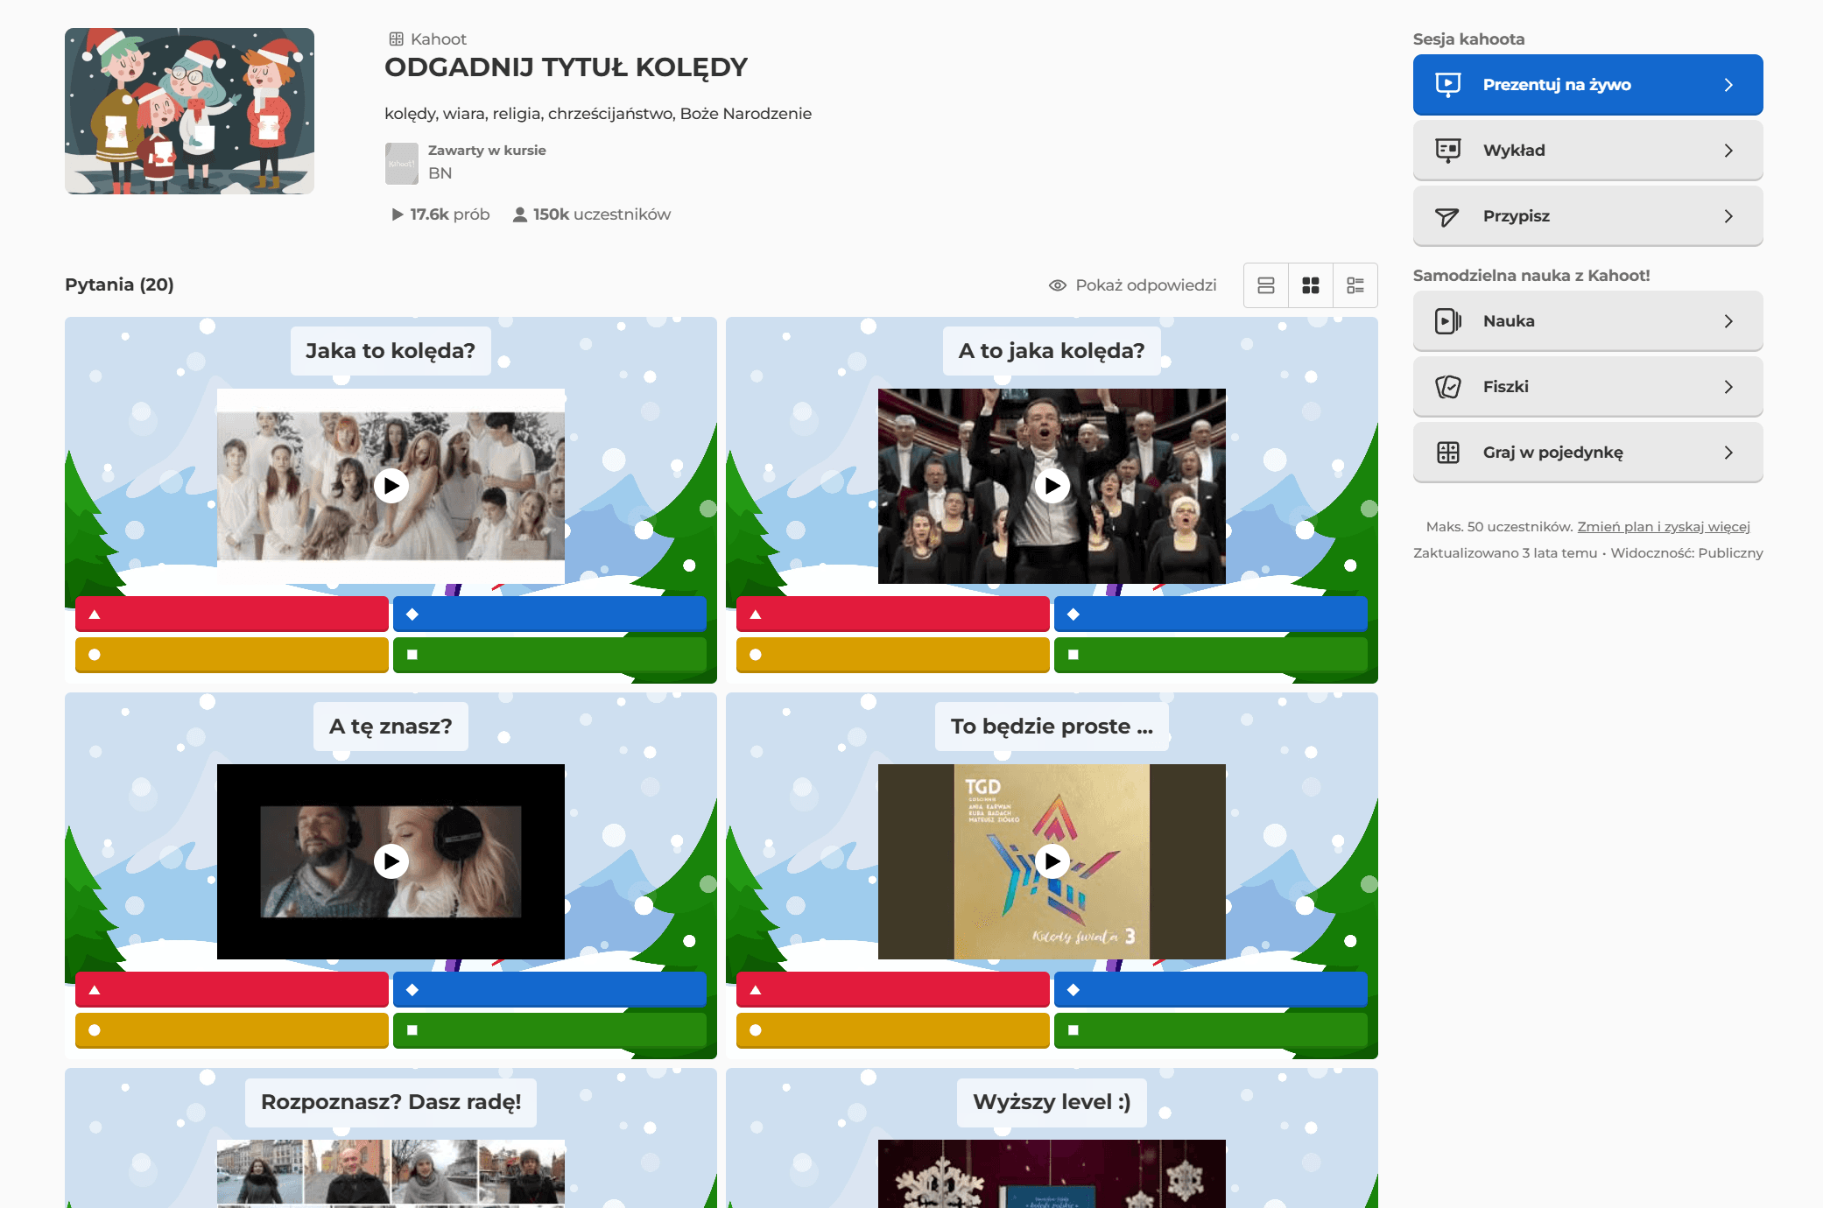1823x1208 pixels.
Task: Open the Nauka study mode
Action: pyautogui.click(x=1587, y=321)
